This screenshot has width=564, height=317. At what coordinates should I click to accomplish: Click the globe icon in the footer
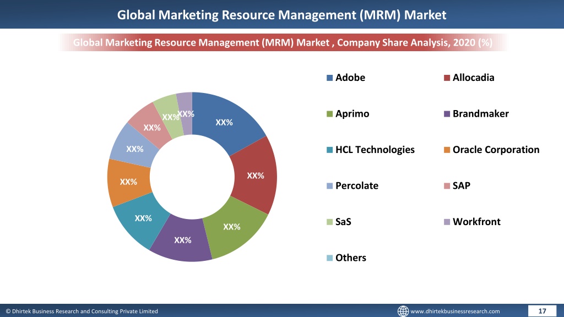pos(403,311)
